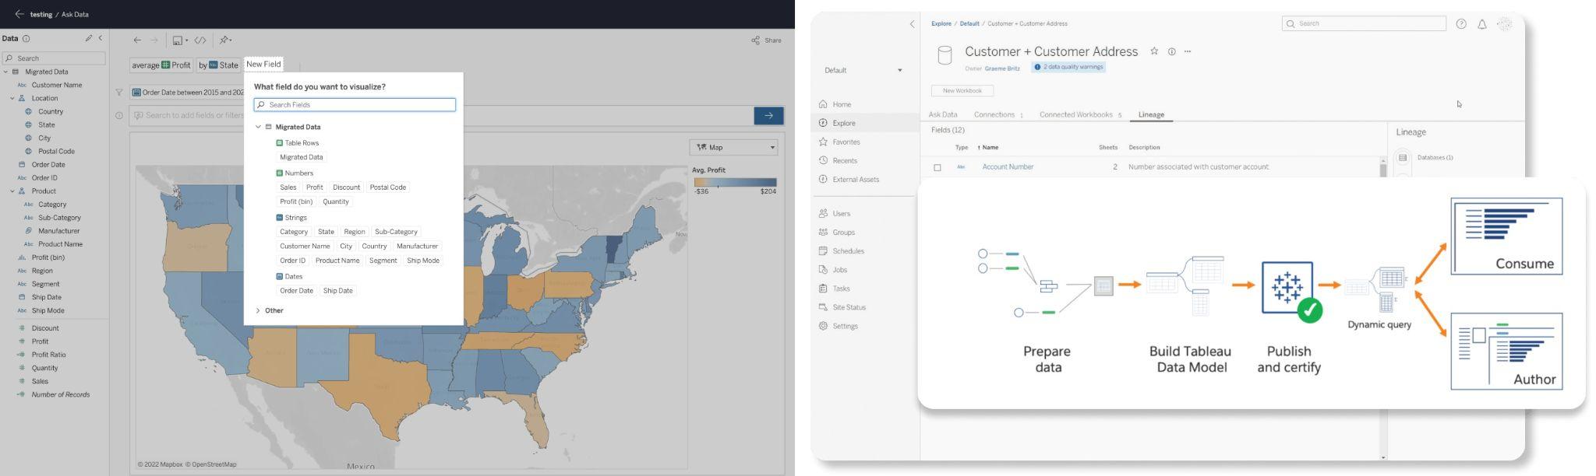The width and height of the screenshot is (1596, 476).
Task: Click the Search Fields input box
Action: click(355, 104)
